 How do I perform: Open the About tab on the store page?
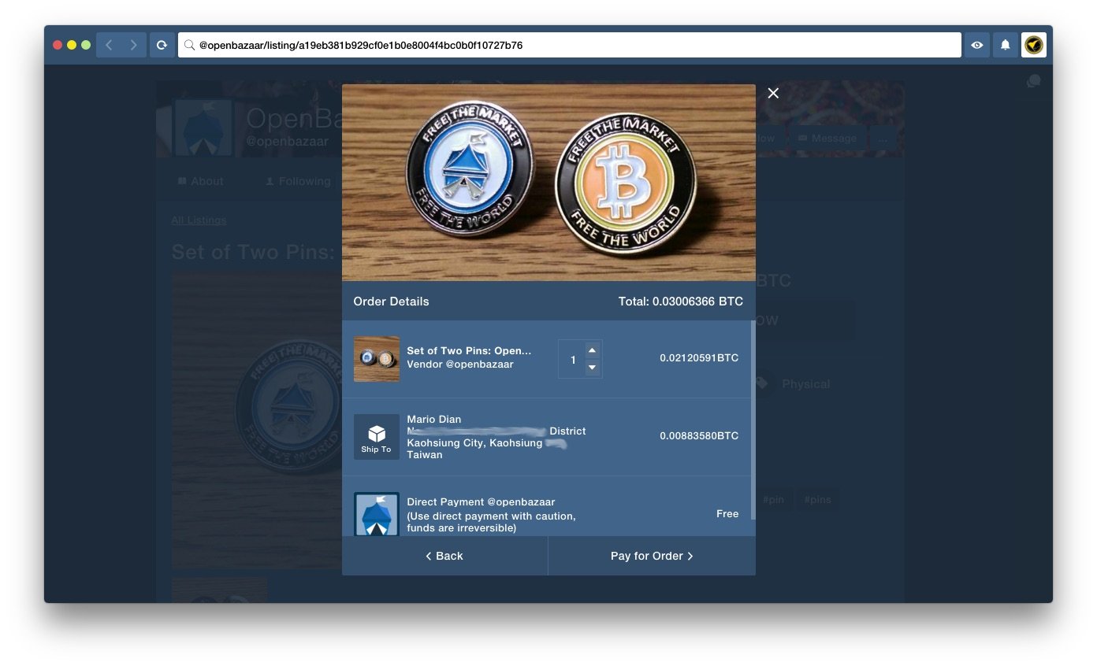coord(201,181)
